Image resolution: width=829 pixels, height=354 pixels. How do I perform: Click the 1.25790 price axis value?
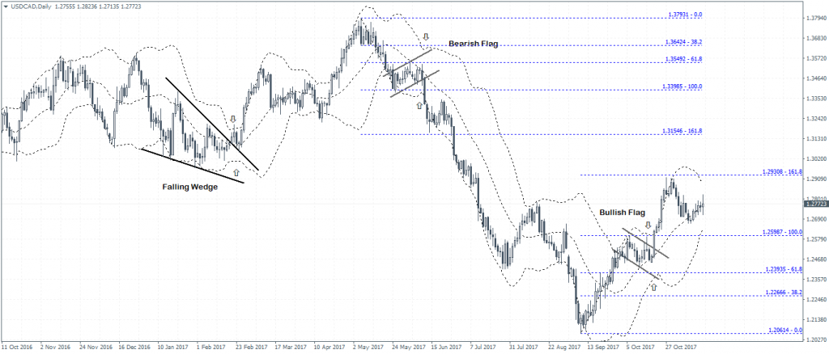[816, 239]
